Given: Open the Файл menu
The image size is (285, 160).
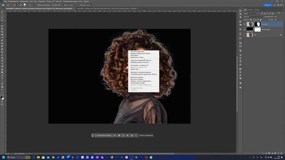Looking at the screenshot, I should pyautogui.click(x=5, y=1).
